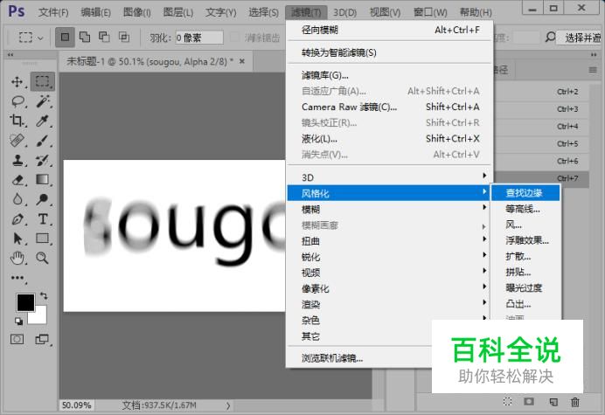Select the Dodge tool
The image size is (605, 415).
coord(43,199)
